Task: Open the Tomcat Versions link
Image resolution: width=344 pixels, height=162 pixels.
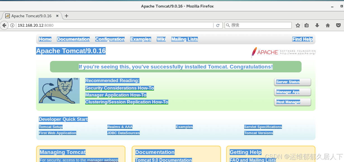Action: click(x=258, y=133)
